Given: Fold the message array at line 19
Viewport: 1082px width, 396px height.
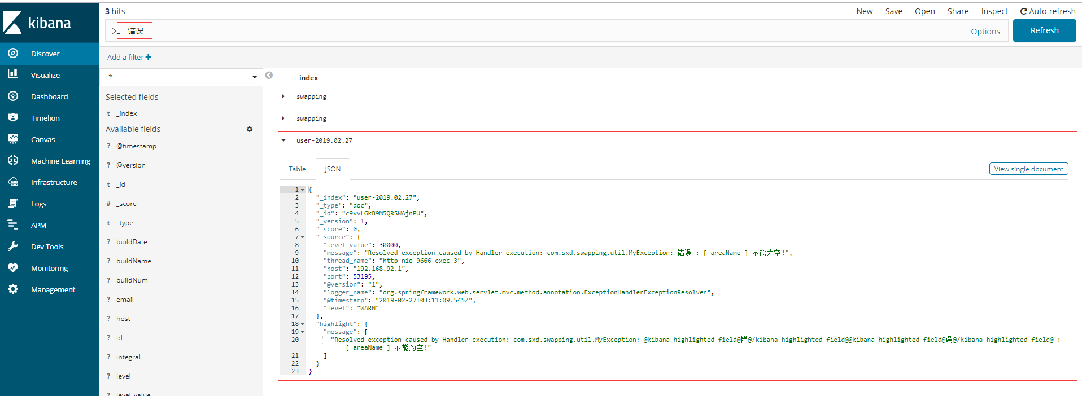Looking at the screenshot, I should coord(303,332).
